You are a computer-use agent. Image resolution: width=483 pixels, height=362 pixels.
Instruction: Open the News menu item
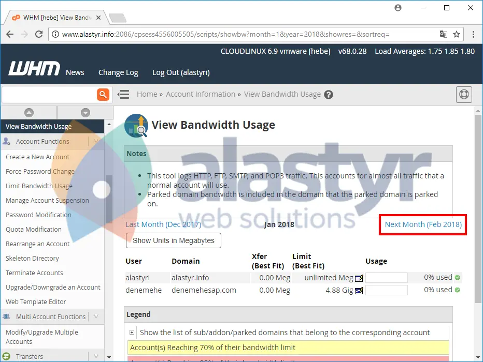coord(75,72)
